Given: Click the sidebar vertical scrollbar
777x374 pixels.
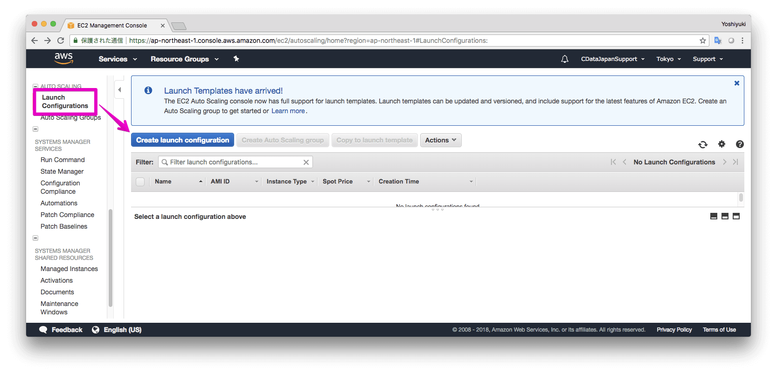Looking at the screenshot, I should pos(111,258).
